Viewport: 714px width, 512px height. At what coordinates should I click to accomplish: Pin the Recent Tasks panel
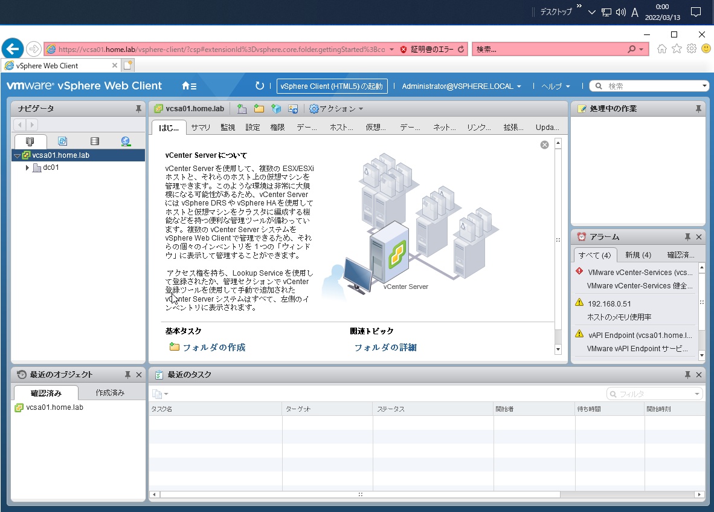click(687, 374)
